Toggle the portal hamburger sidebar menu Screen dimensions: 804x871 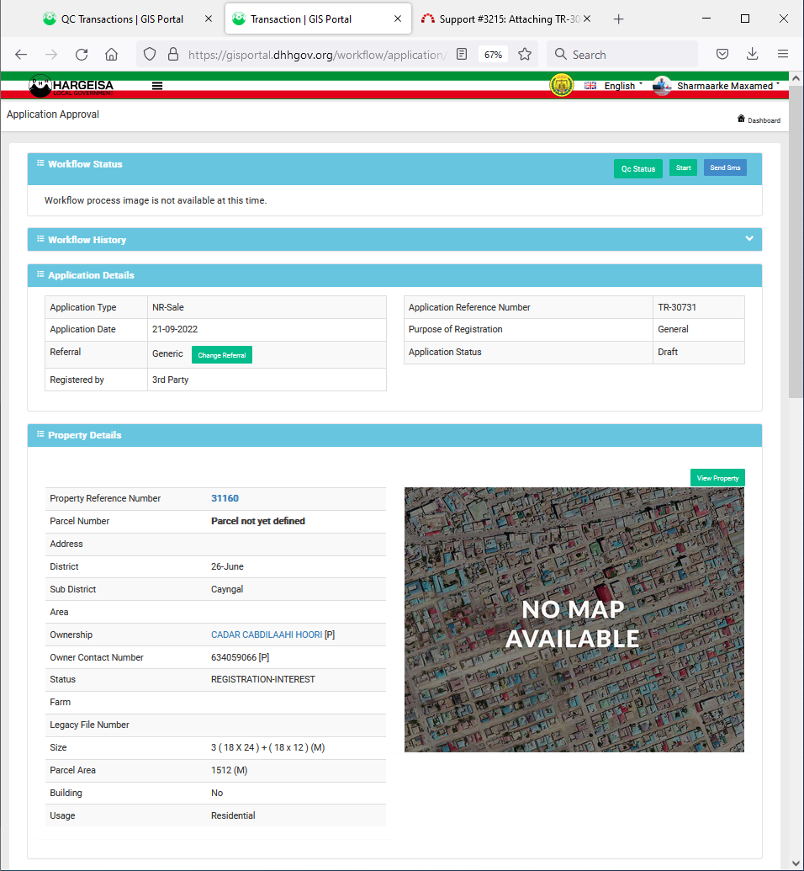[157, 86]
